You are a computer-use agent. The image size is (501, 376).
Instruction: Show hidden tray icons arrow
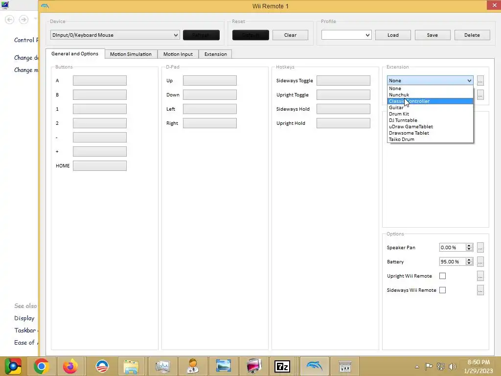[x=417, y=367]
